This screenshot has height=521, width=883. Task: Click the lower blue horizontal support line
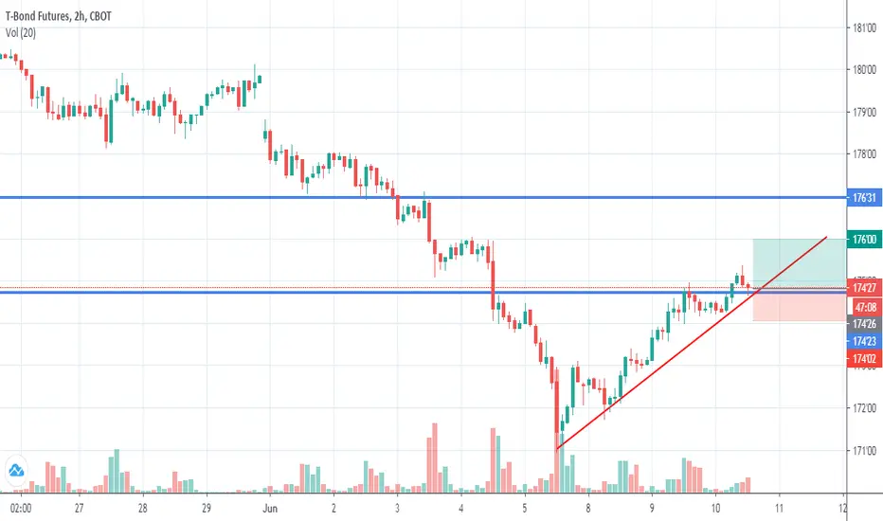(423, 293)
